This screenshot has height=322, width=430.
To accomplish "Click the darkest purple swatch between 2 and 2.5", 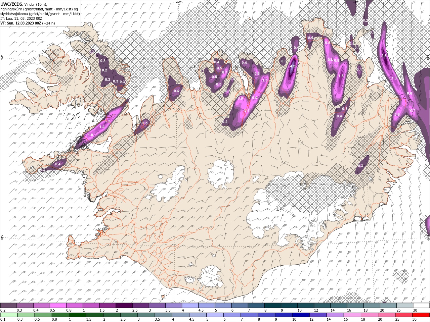I will coord(124,306).
